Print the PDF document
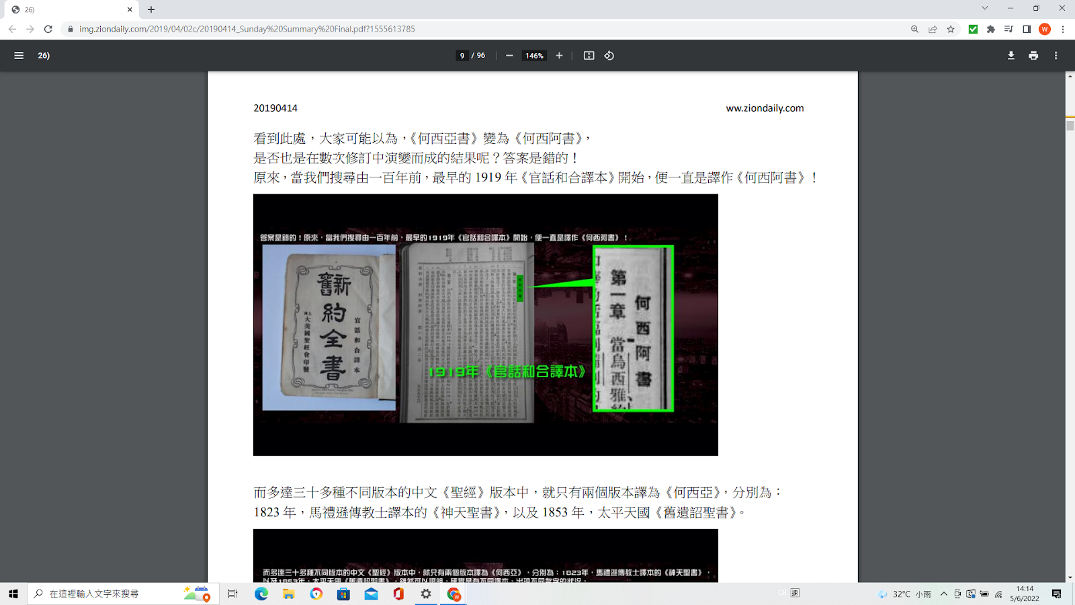This screenshot has width=1075, height=605. point(1033,56)
